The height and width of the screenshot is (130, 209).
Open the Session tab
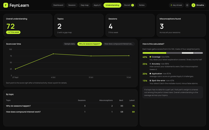72,5
